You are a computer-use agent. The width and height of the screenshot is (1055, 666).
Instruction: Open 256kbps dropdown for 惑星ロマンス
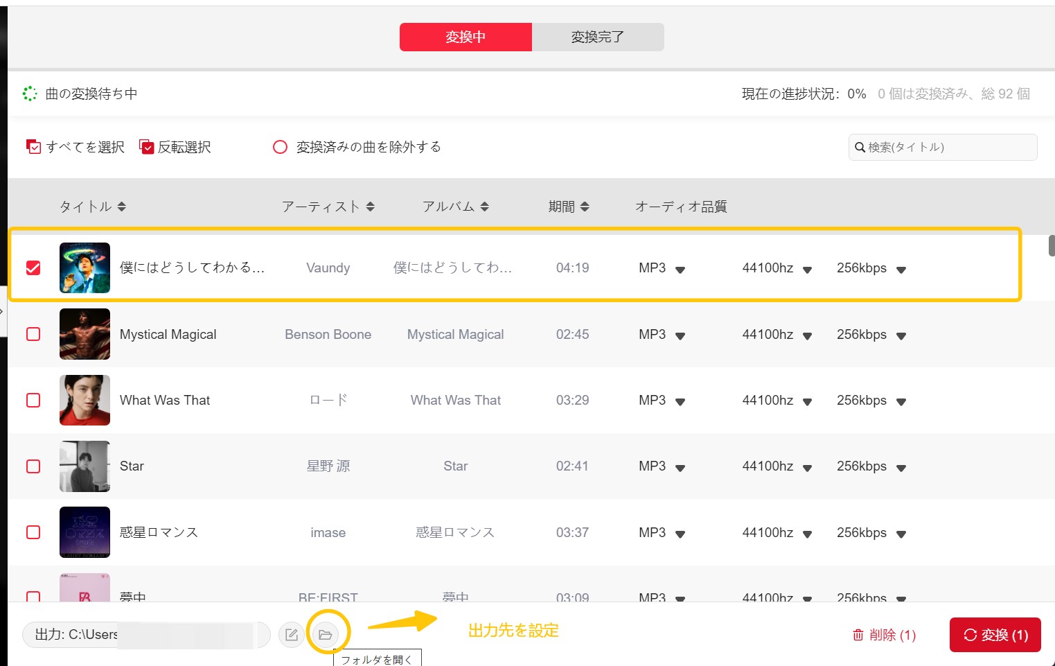click(x=901, y=534)
